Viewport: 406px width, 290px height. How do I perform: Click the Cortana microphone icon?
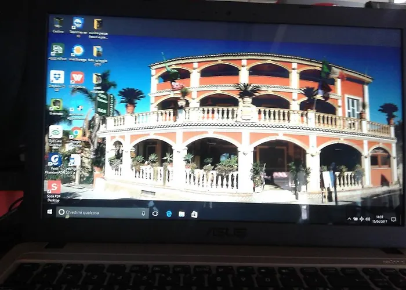tap(143, 213)
